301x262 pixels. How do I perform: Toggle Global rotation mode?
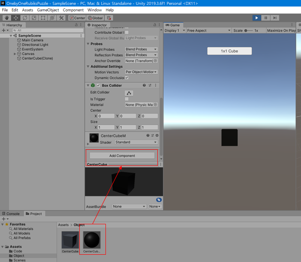(95, 18)
